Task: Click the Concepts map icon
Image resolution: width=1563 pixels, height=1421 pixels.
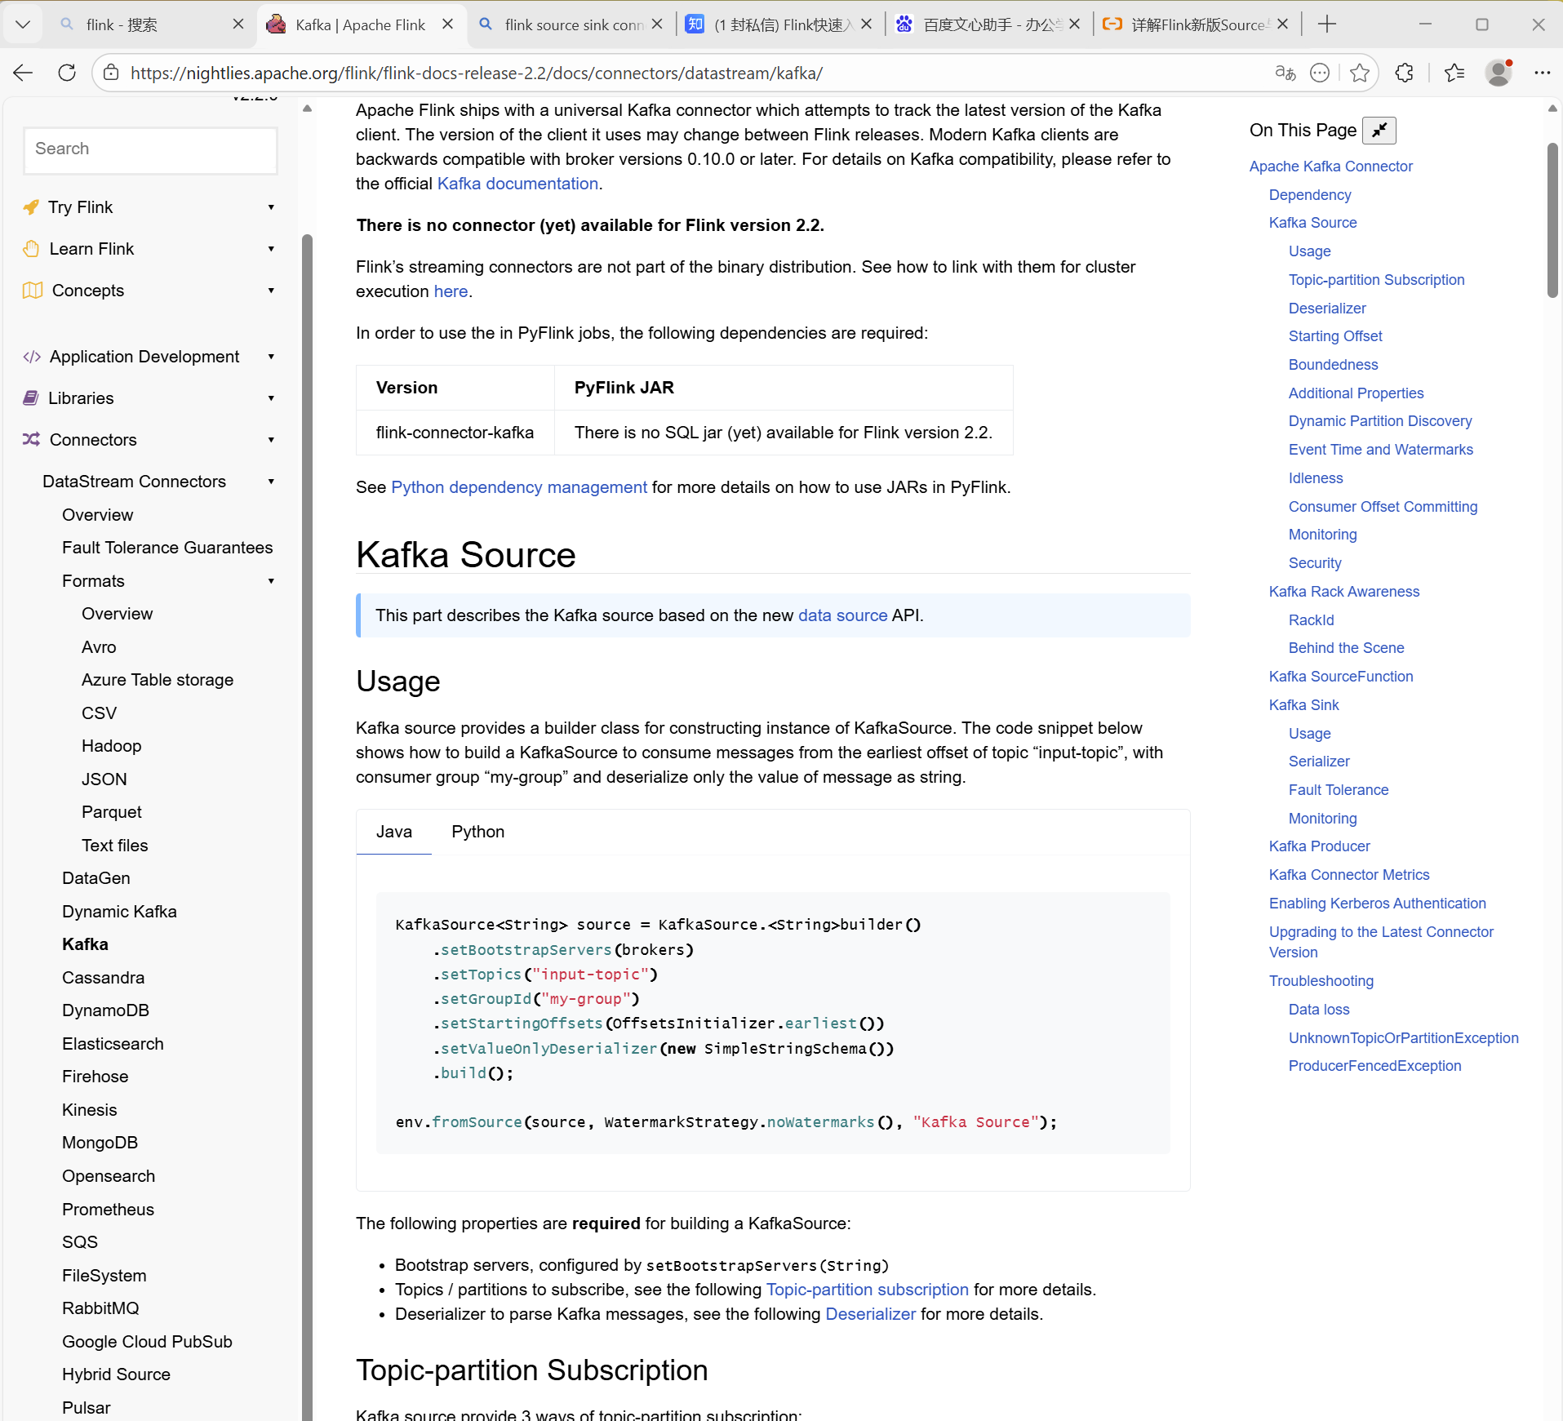Action: 33,291
